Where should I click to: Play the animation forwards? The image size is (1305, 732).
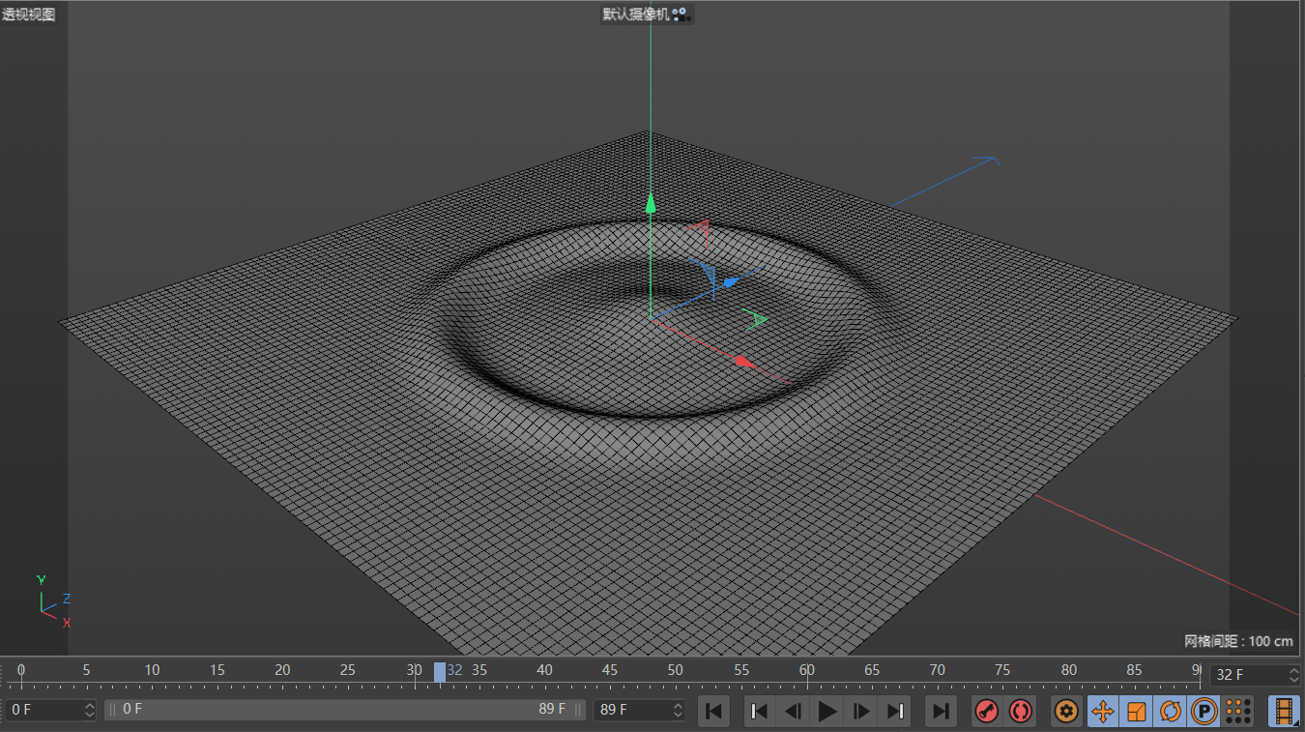click(827, 712)
